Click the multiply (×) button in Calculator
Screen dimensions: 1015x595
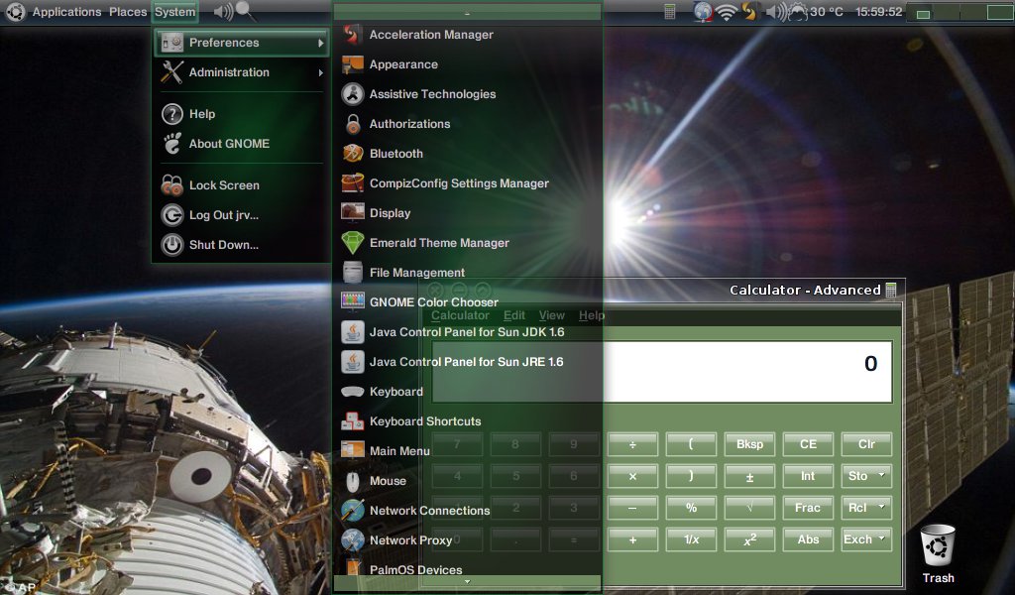pos(632,476)
